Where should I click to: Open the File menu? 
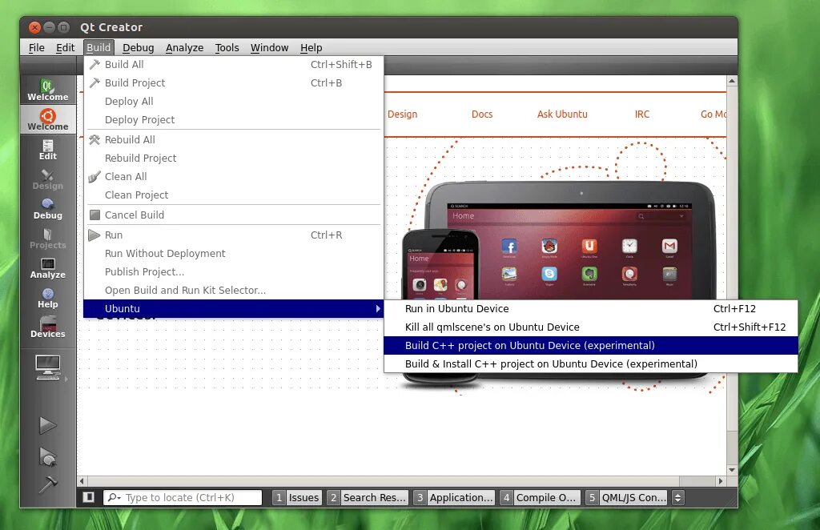coord(37,47)
